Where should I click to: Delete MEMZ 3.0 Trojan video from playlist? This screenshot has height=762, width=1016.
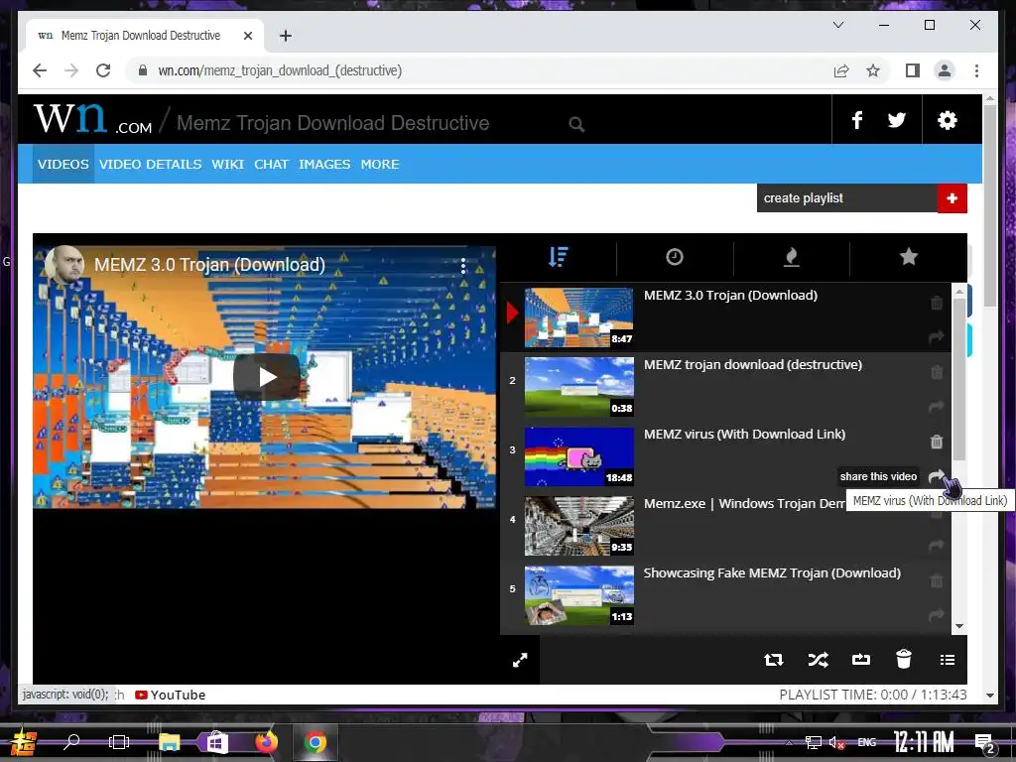(937, 303)
